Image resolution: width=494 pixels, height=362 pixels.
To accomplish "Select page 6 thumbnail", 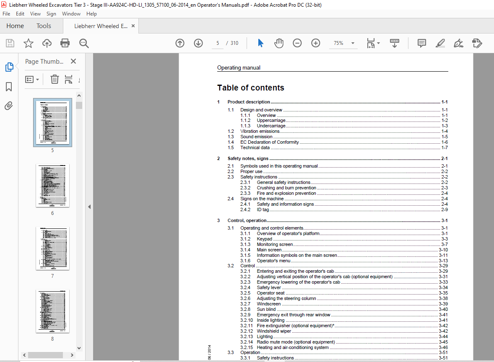I will pos(52,186).
